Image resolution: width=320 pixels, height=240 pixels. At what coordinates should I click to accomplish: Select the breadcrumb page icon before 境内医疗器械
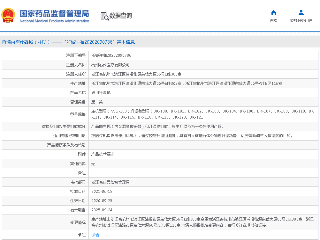coord(4,42)
